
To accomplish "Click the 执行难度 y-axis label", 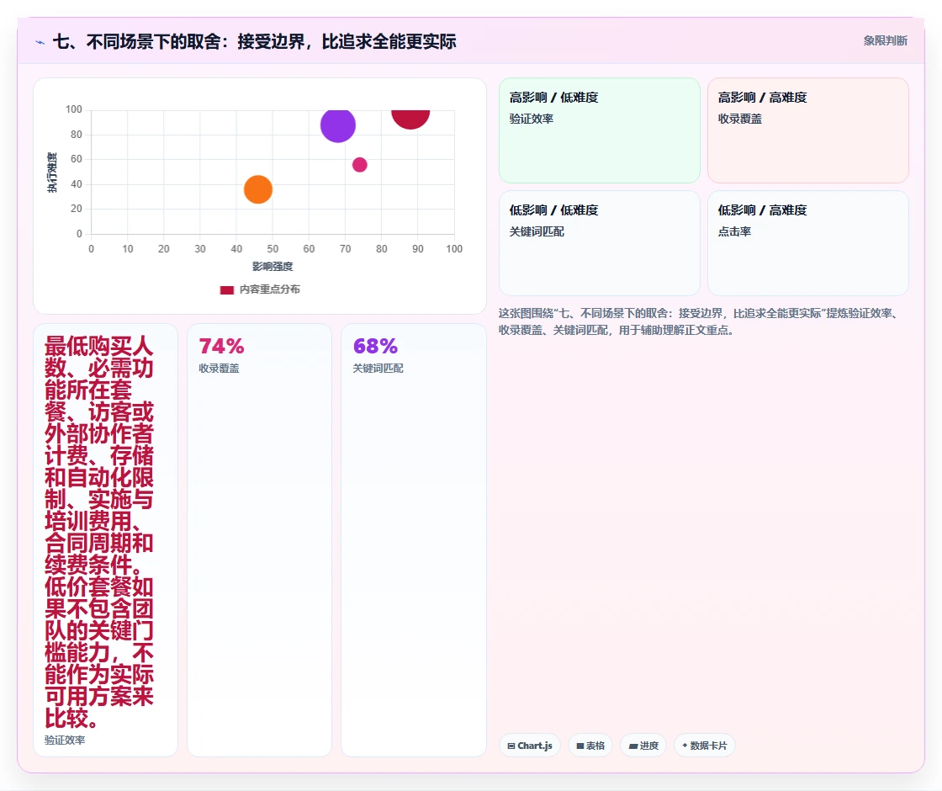I will click(52, 173).
